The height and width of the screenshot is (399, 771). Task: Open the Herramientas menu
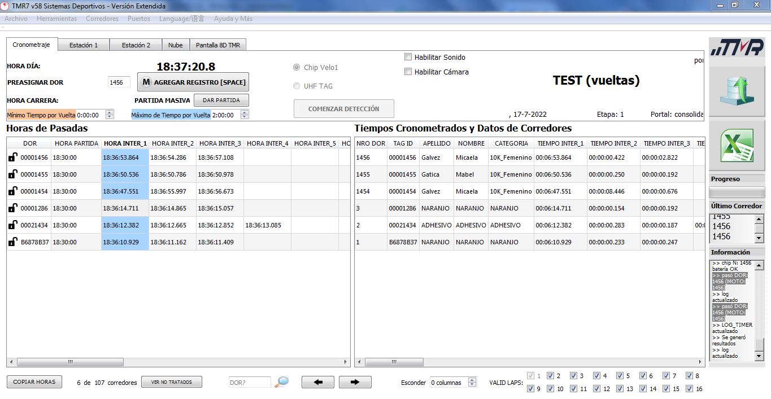point(56,19)
